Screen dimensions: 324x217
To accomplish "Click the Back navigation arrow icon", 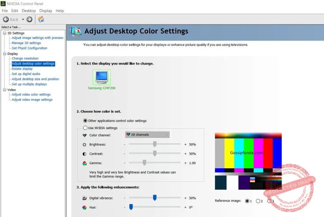I will [x=5, y=19].
